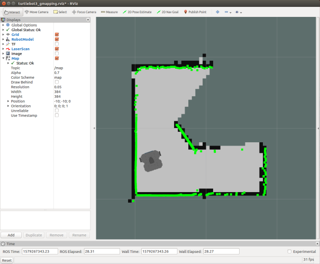
Task: Click the Reset button
Action: tap(7, 260)
